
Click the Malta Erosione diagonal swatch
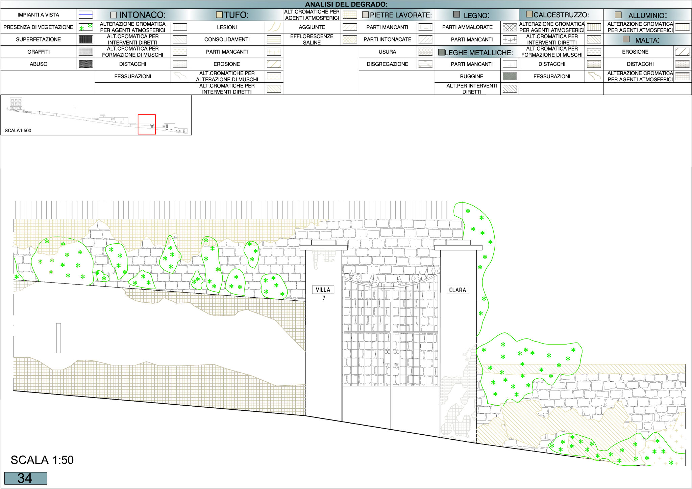[x=682, y=52]
